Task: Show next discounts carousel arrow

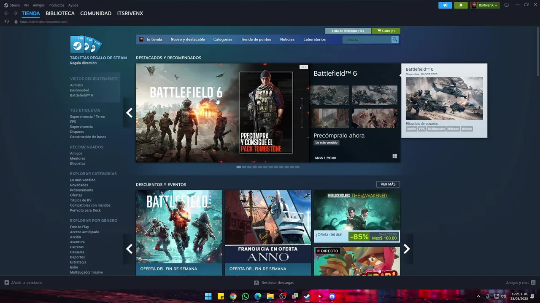Action: tap(407, 249)
